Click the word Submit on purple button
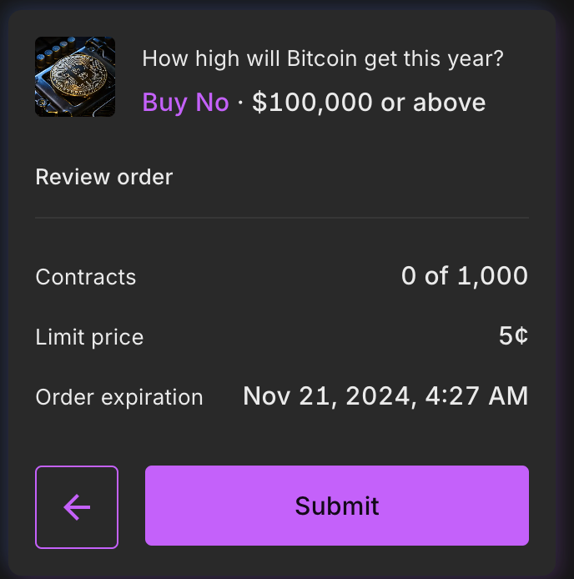This screenshot has width=574, height=579. (337, 506)
